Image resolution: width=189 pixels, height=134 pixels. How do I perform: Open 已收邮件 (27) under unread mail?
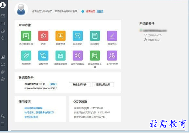(x=153, y=35)
